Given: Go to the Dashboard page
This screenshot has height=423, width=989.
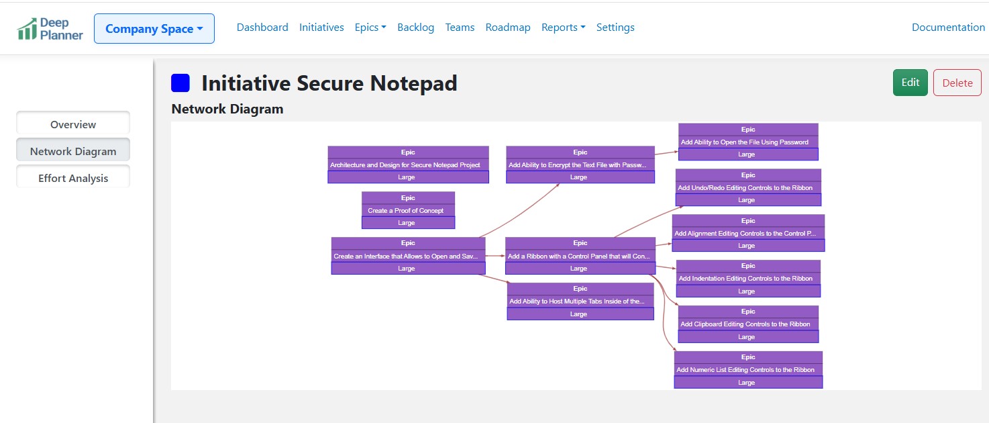Looking at the screenshot, I should tap(262, 28).
